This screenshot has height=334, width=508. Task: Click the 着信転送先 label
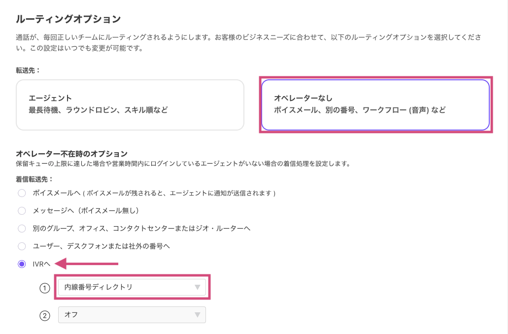coord(34,179)
